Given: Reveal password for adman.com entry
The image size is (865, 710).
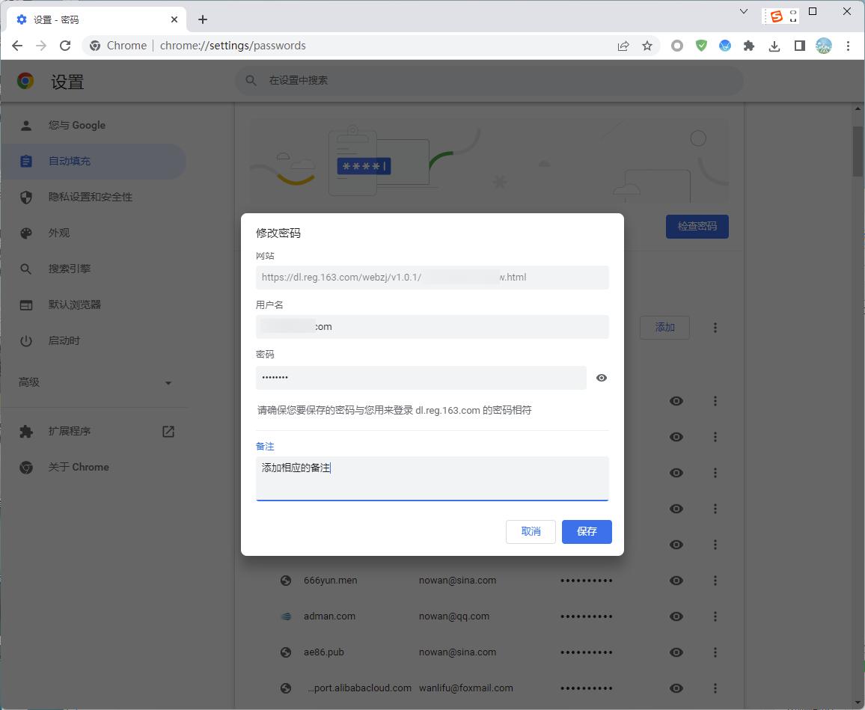Looking at the screenshot, I should tap(676, 616).
